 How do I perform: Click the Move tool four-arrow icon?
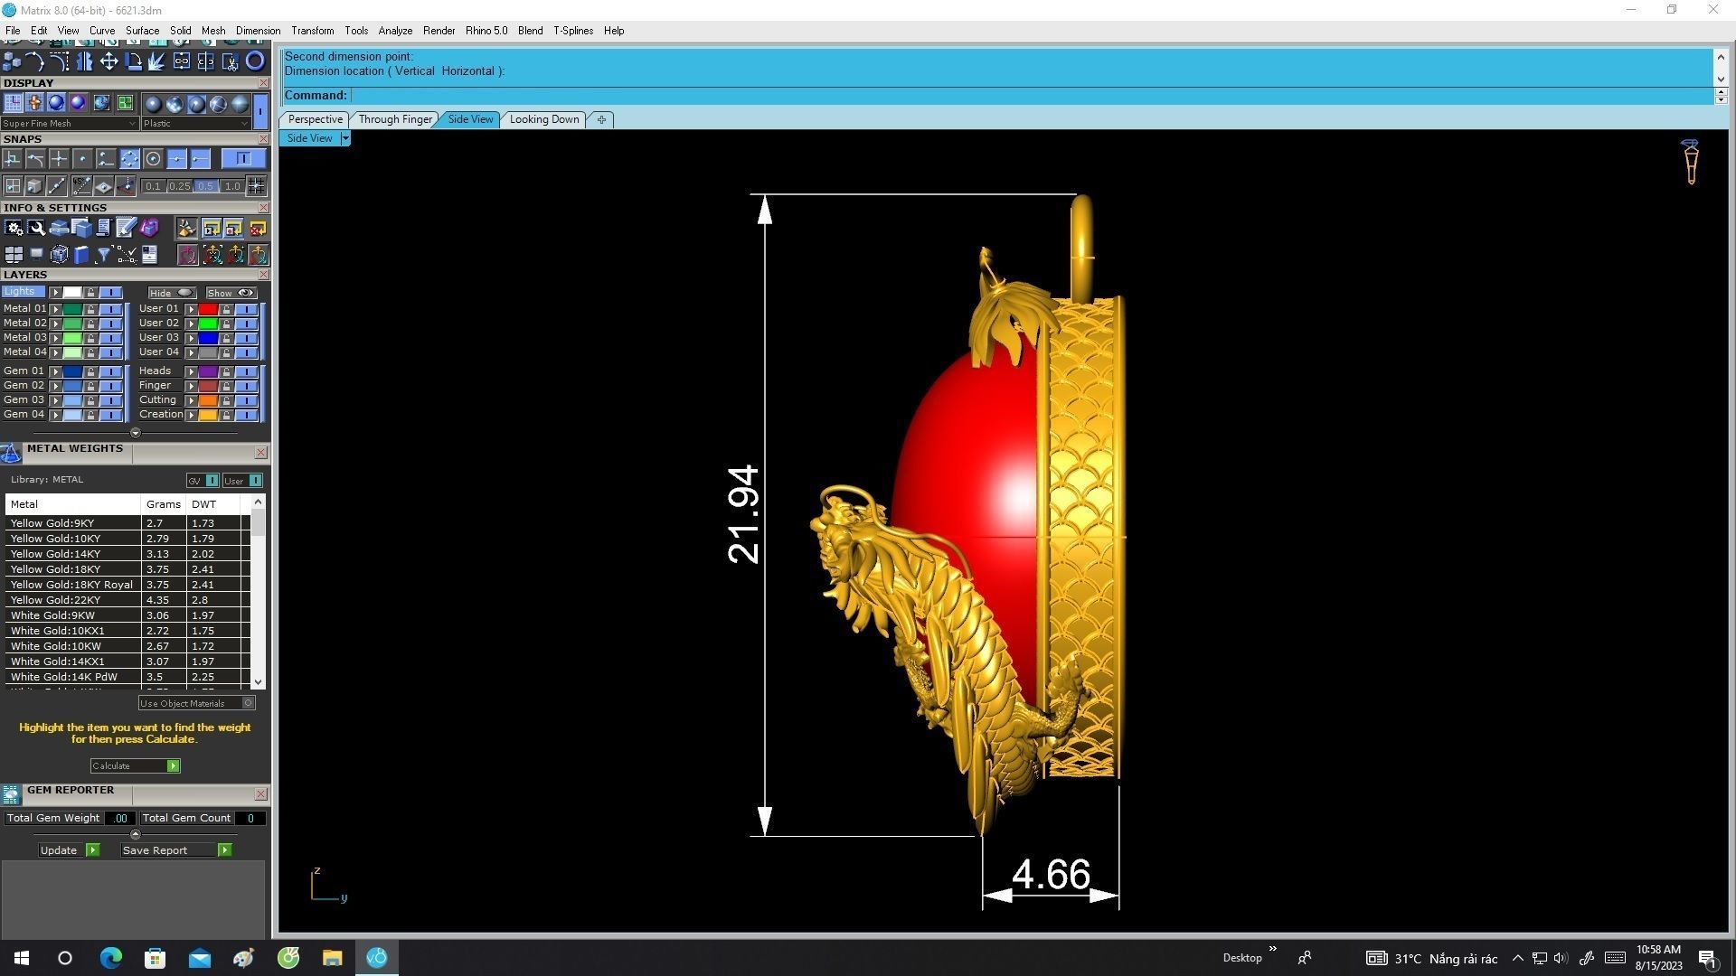108,61
